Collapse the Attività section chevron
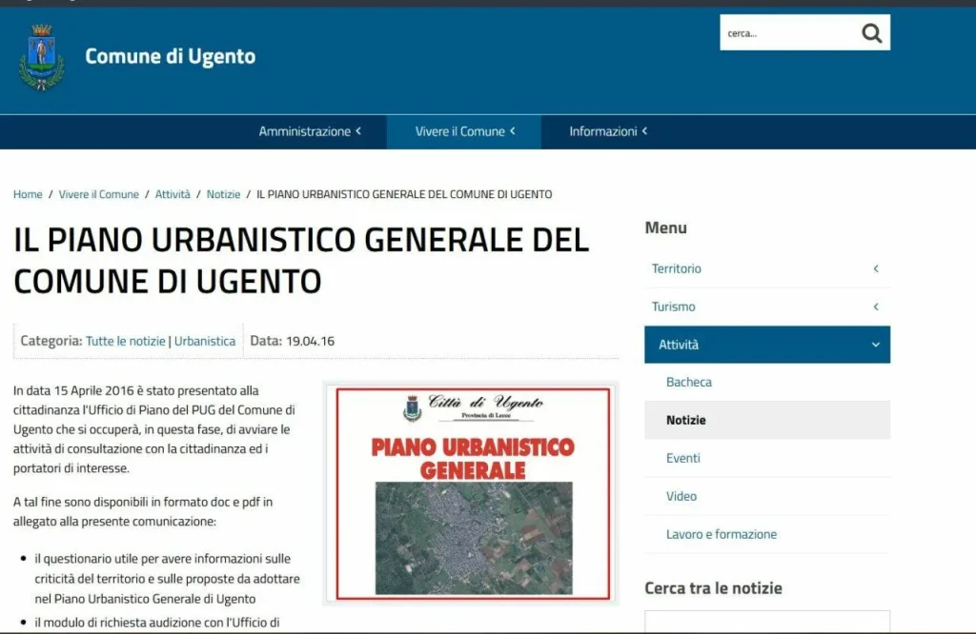This screenshot has height=634, width=976. (876, 345)
